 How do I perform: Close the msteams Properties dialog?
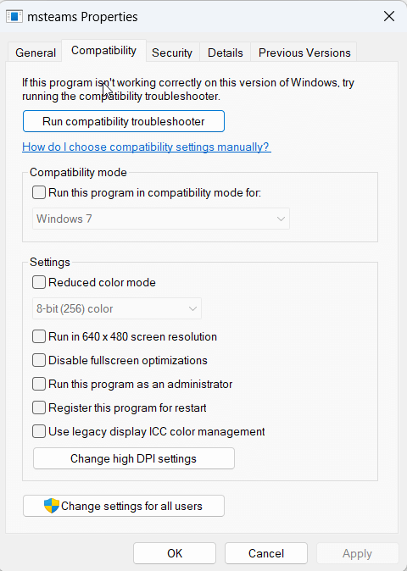click(389, 16)
